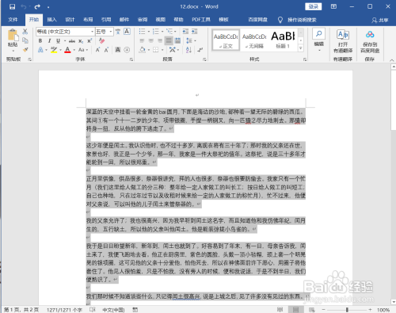Apply the red font color

point(67,50)
